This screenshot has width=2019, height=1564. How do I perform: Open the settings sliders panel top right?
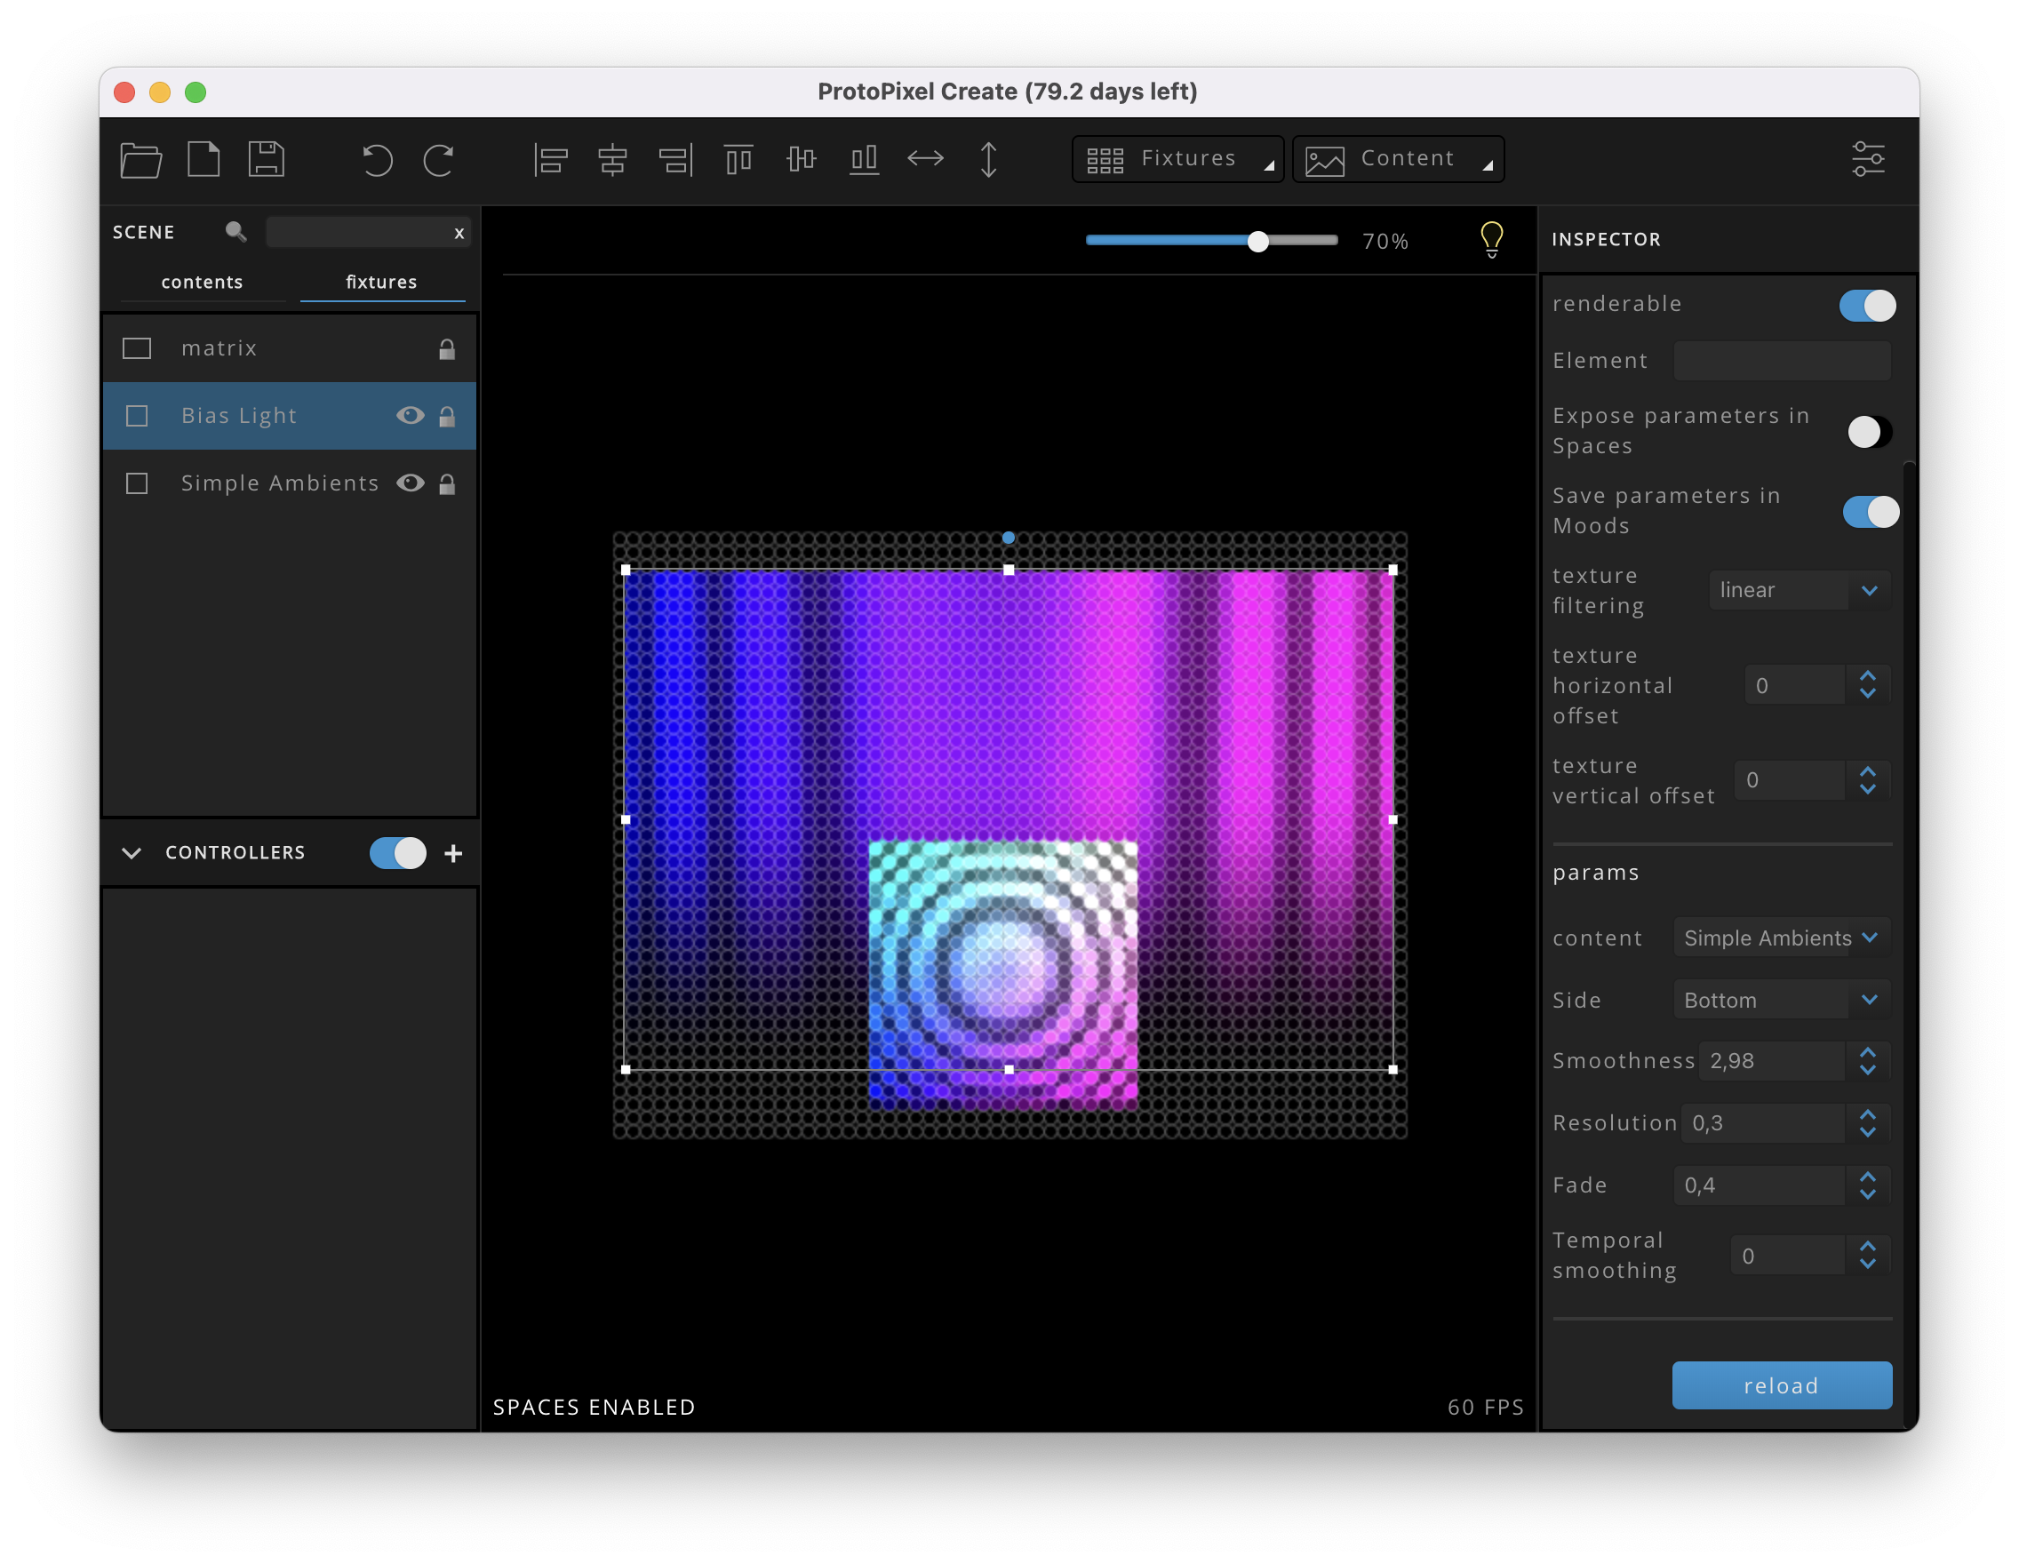[1868, 158]
